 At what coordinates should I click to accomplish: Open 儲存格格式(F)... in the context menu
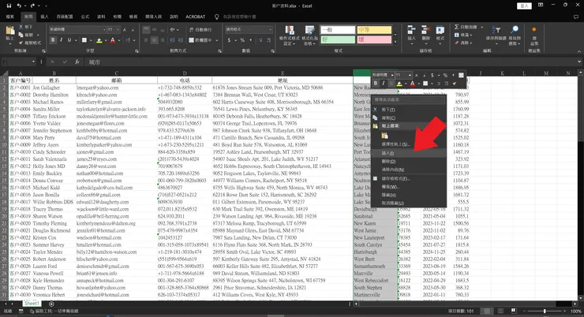tap(409, 178)
